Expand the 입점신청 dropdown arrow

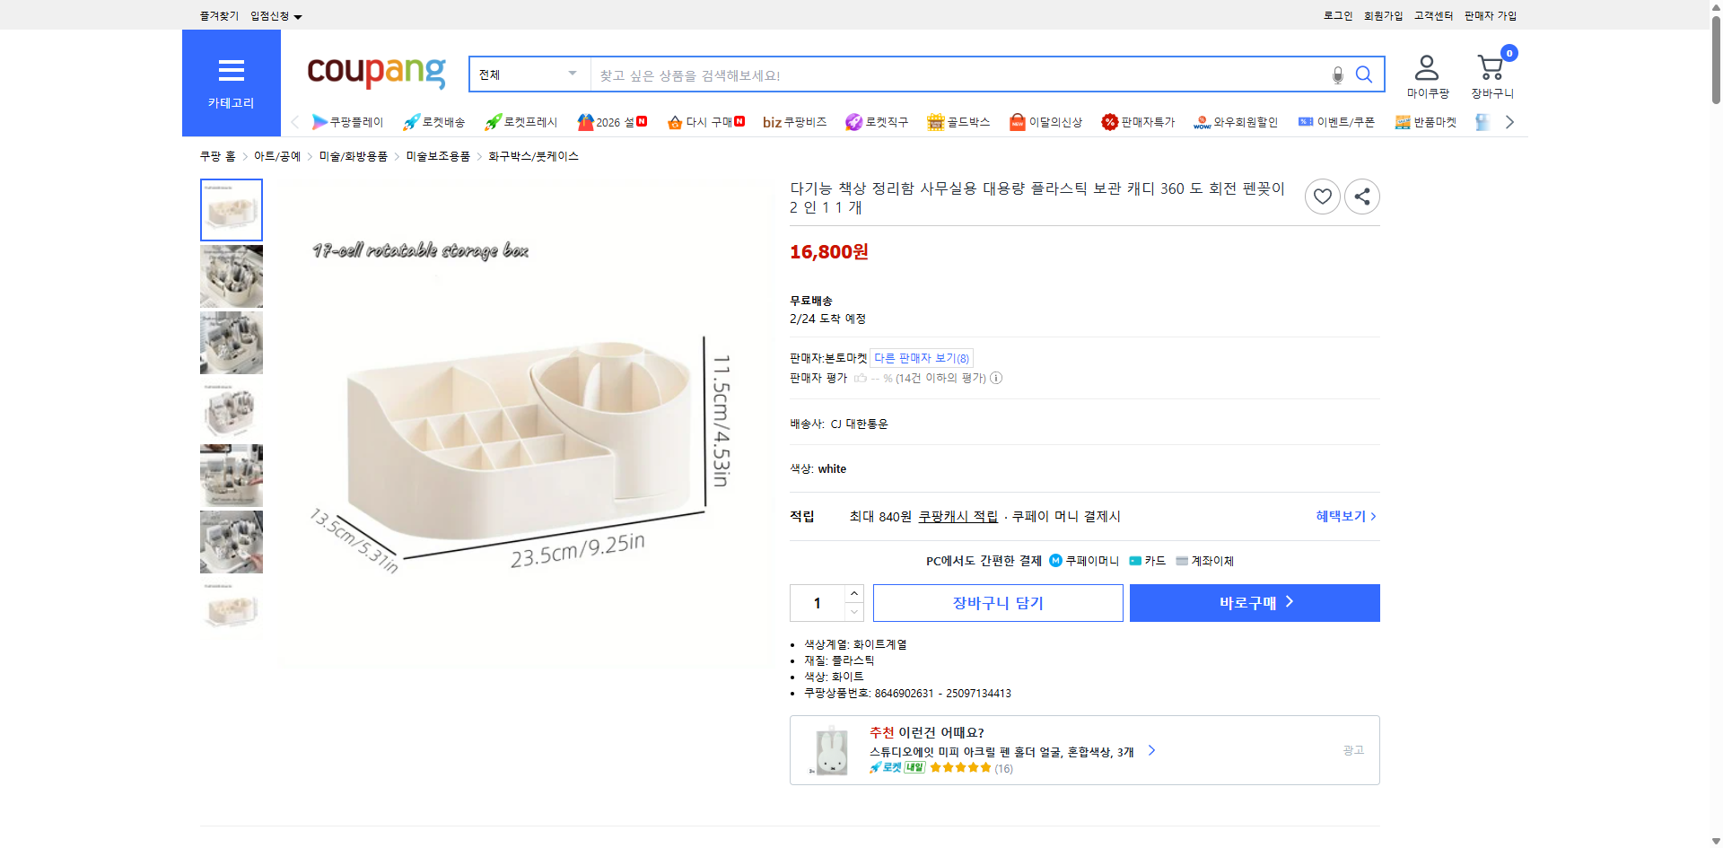point(299,15)
